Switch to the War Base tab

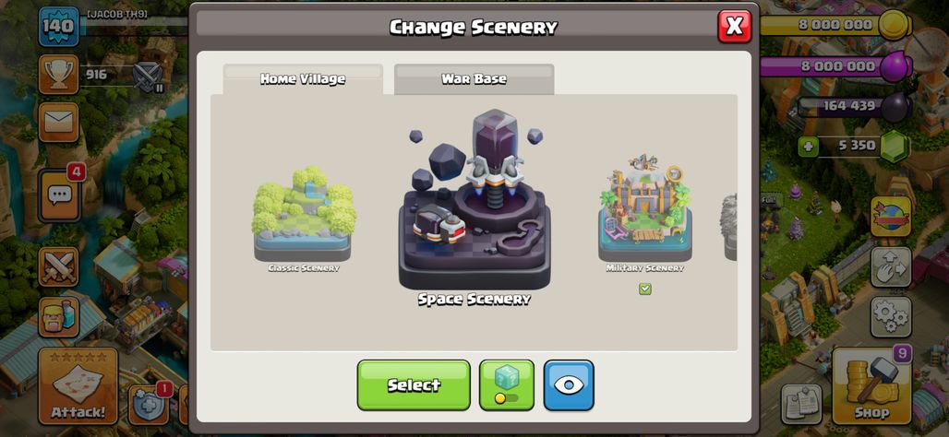pos(474,79)
